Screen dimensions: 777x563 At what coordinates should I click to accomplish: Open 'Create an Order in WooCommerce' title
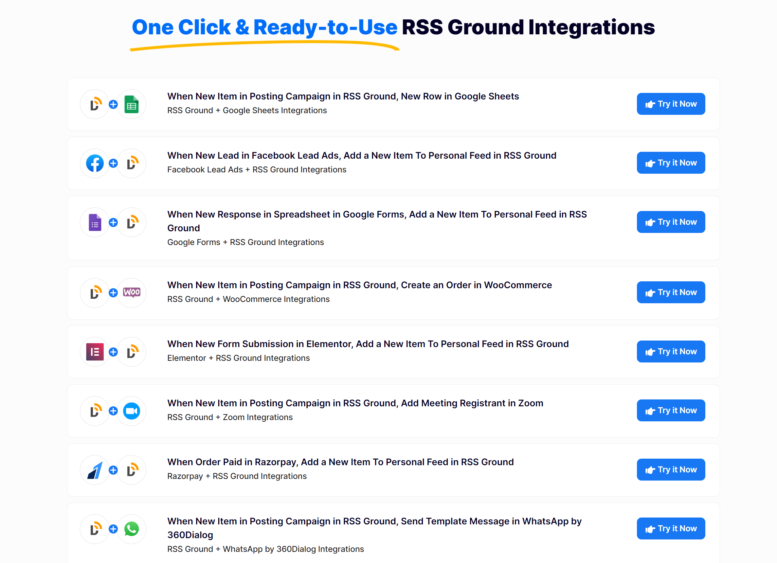coord(359,285)
